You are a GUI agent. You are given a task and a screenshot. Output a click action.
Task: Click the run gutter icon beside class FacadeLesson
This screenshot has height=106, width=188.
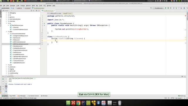(44, 24)
